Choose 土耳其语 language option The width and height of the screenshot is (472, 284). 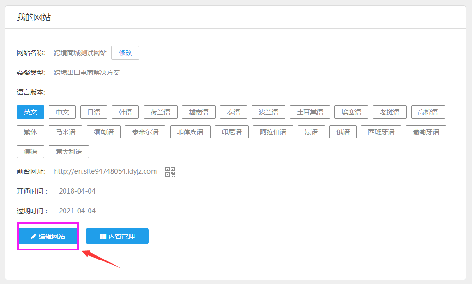click(x=310, y=112)
